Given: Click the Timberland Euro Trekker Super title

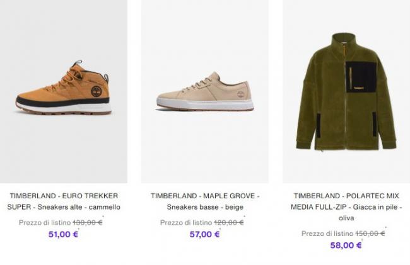Looking at the screenshot, I should [63, 201].
